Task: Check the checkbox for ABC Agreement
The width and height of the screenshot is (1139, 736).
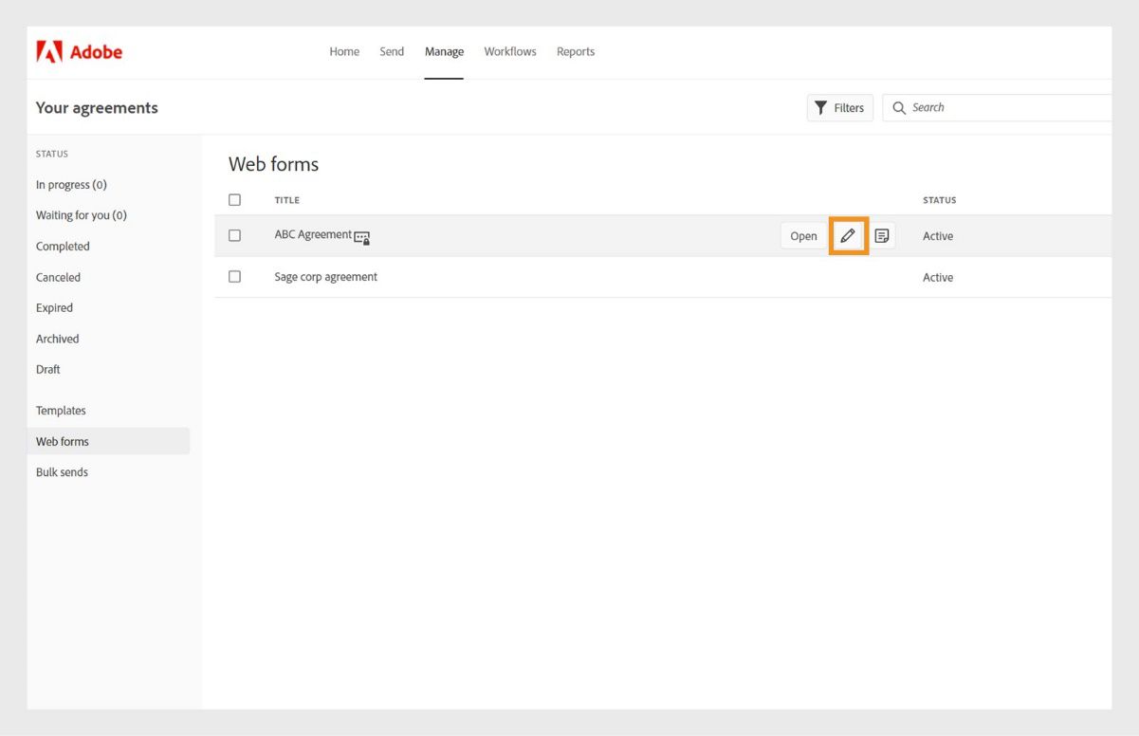Action: [234, 234]
